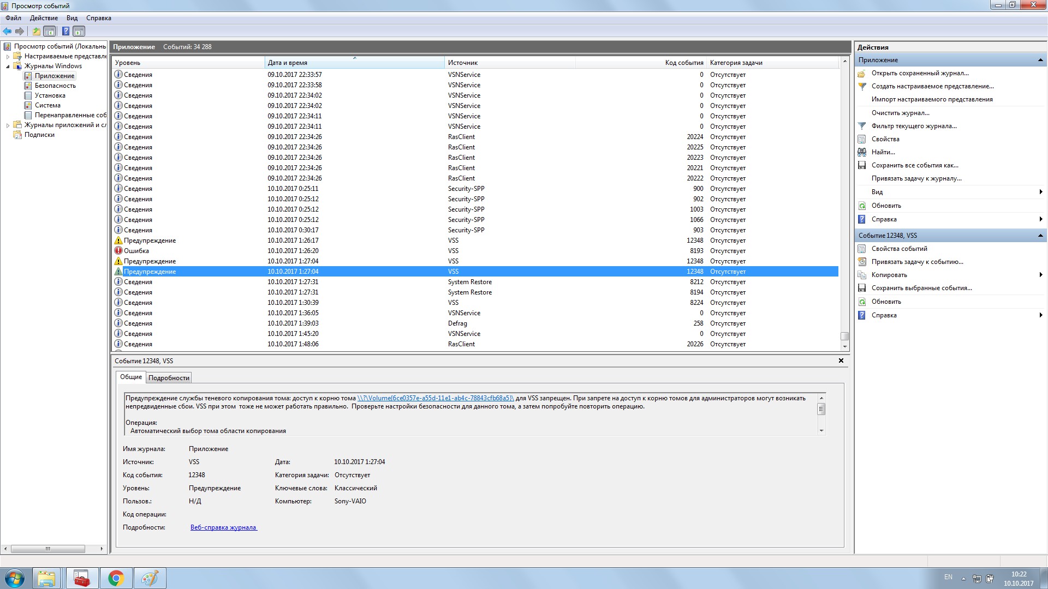The height and width of the screenshot is (589, 1048).
Task: Collapse the Windows Logs tree node
Action: click(8, 67)
